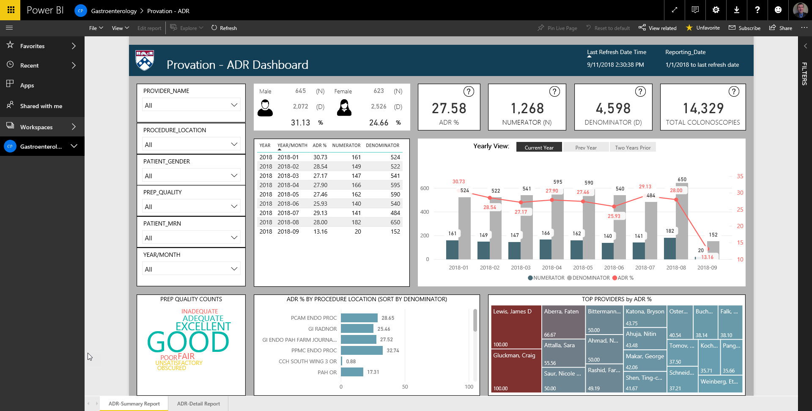The image size is (812, 411).
Task: Select Current Year yearly view
Action: (539, 147)
